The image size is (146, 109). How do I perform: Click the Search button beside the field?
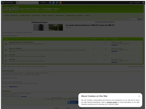pos(140,19)
